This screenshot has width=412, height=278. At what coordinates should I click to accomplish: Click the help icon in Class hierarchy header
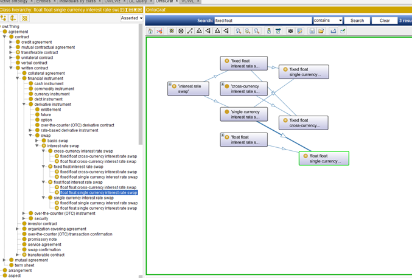[x=122, y=10]
